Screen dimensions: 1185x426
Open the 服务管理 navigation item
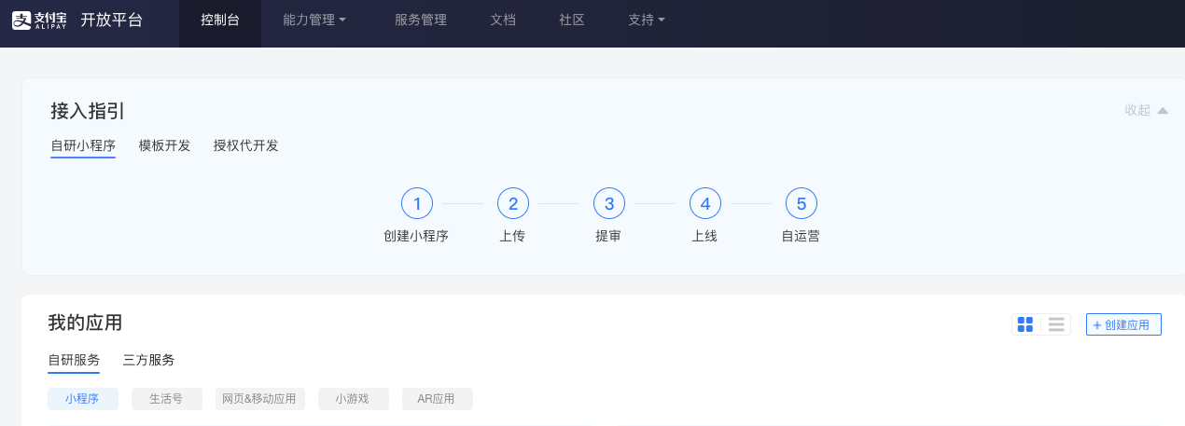pos(421,20)
